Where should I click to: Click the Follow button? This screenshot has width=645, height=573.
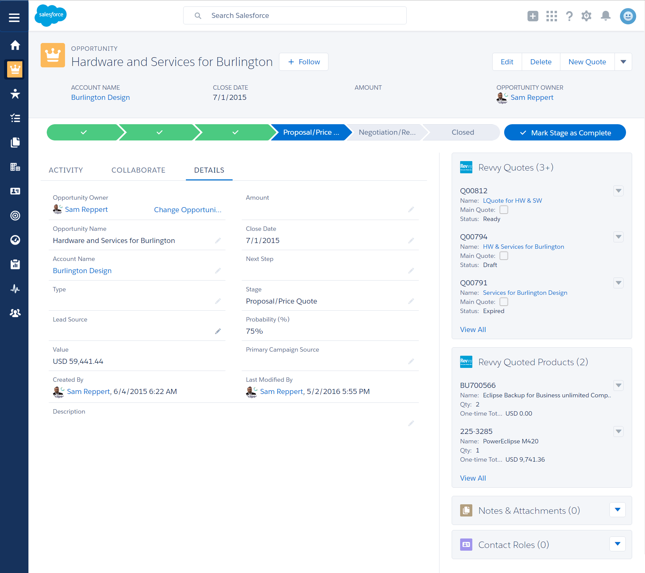point(304,62)
